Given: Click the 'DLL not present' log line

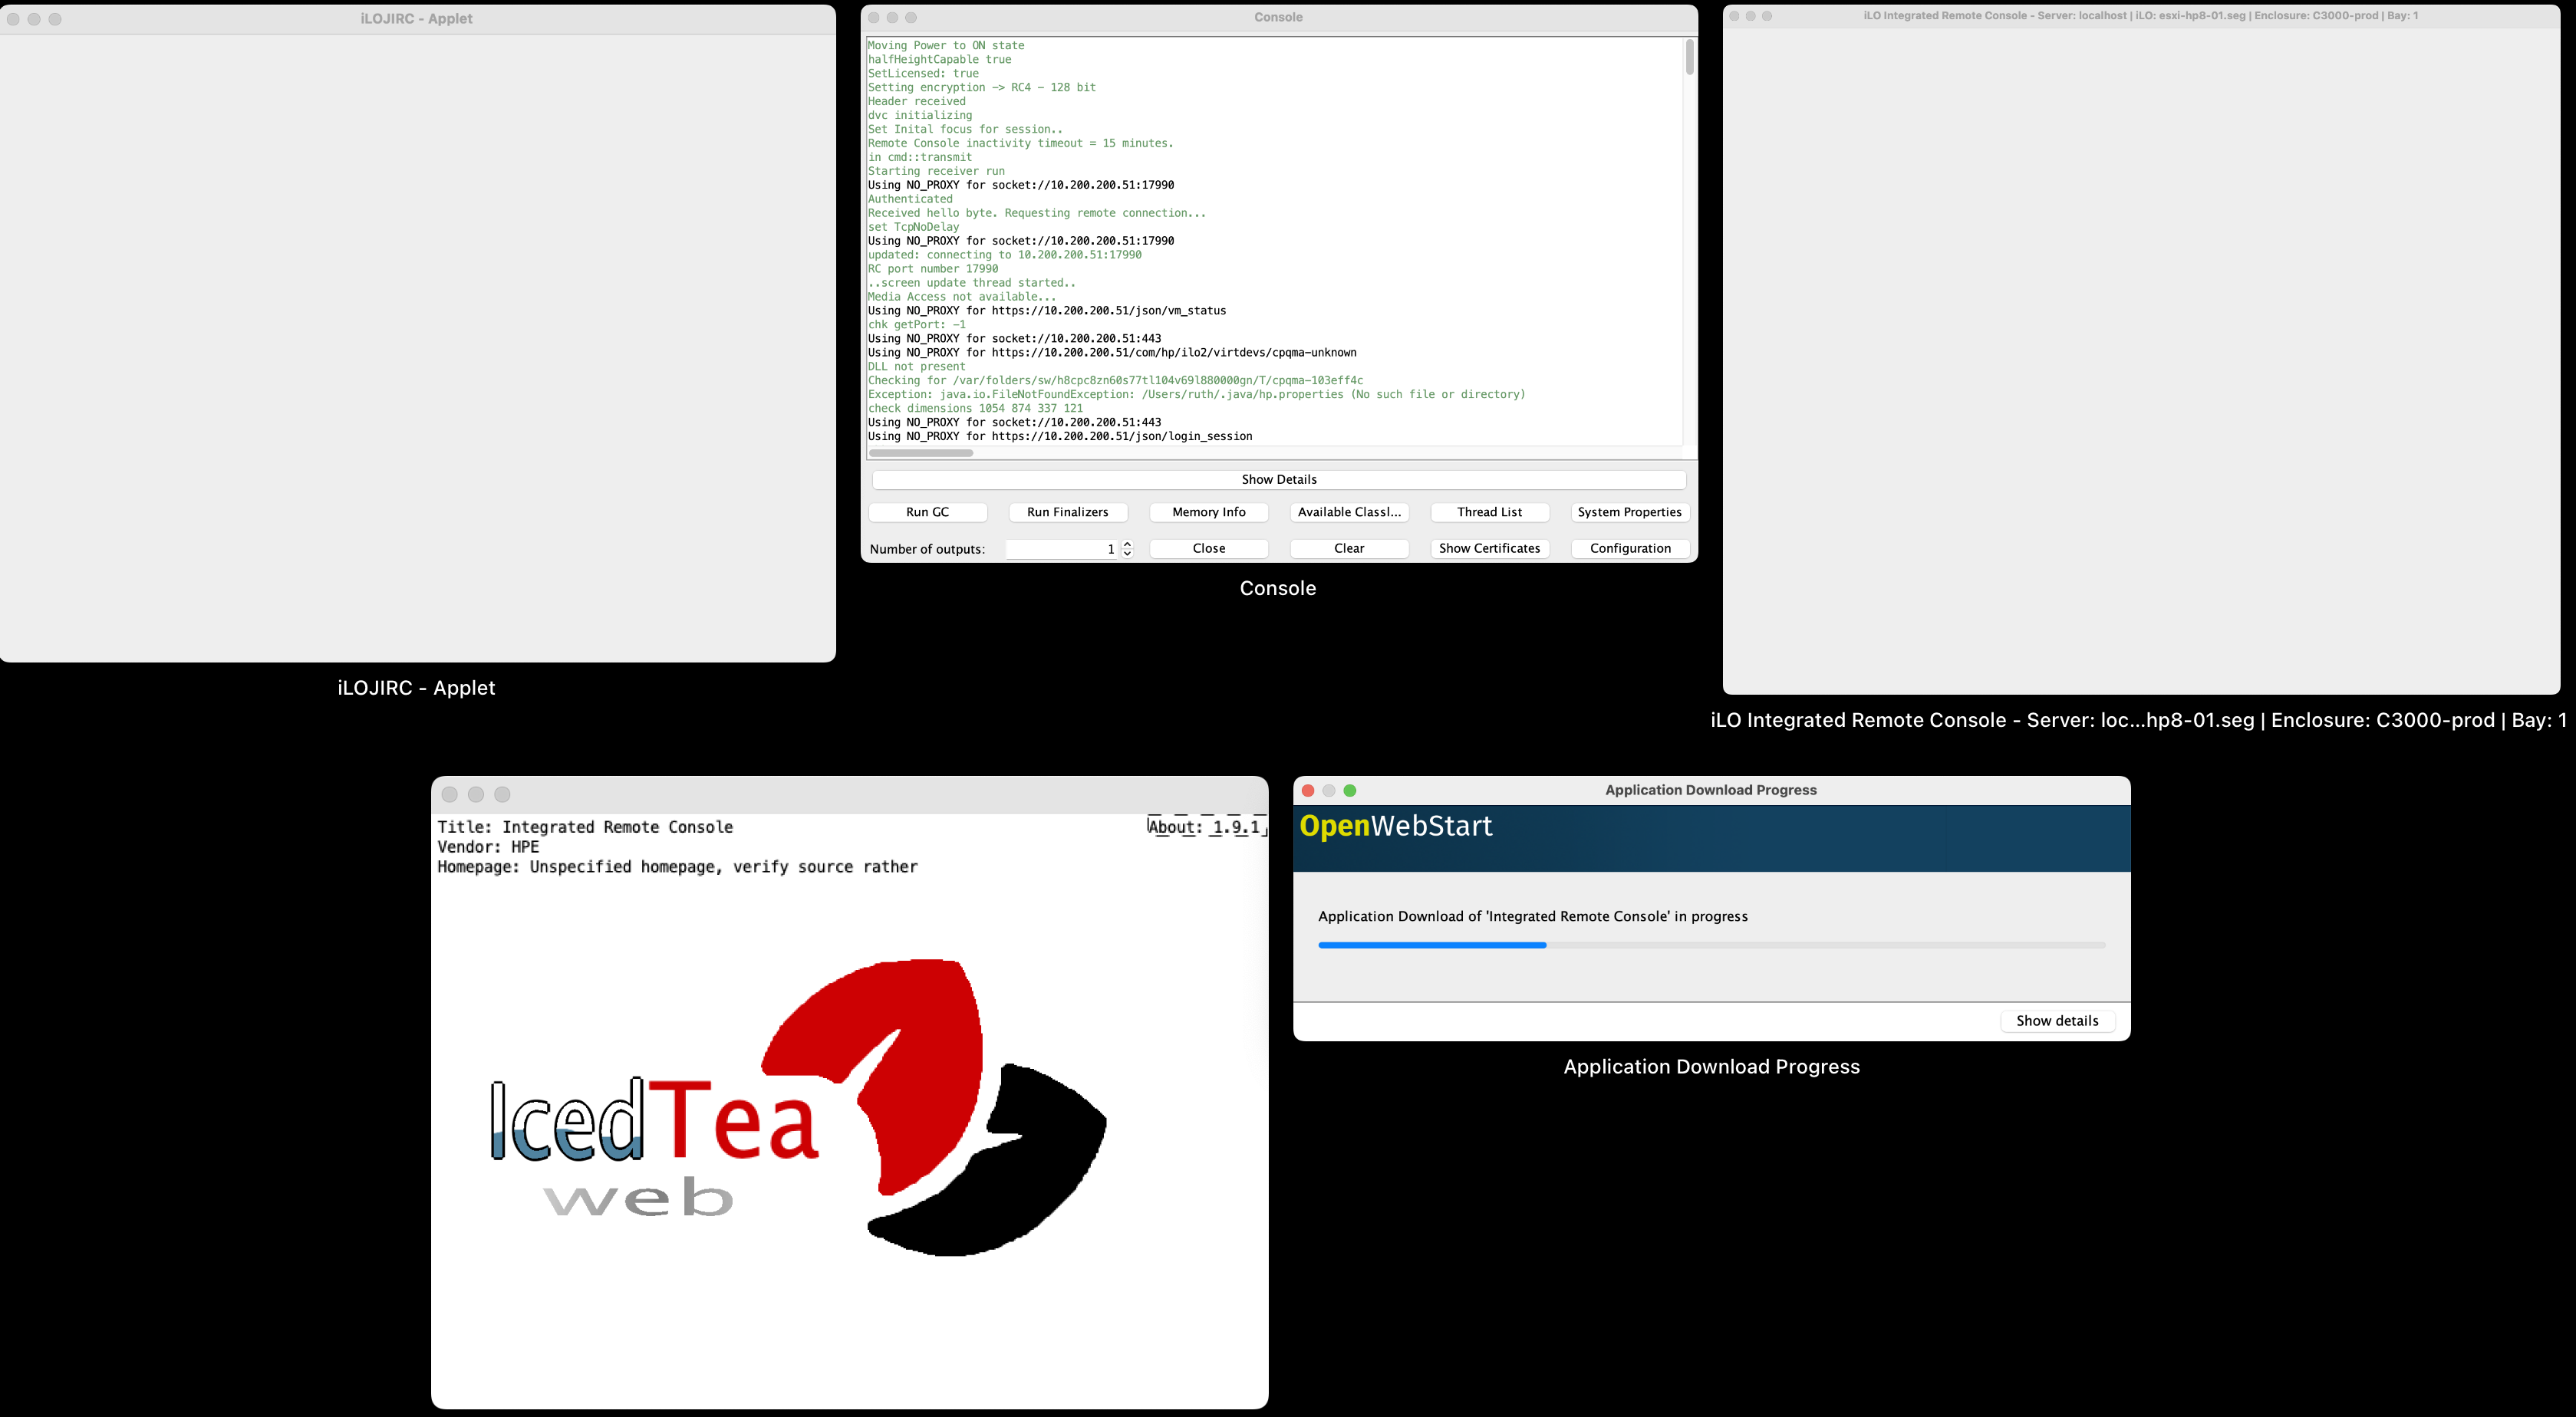Looking at the screenshot, I should [917, 367].
